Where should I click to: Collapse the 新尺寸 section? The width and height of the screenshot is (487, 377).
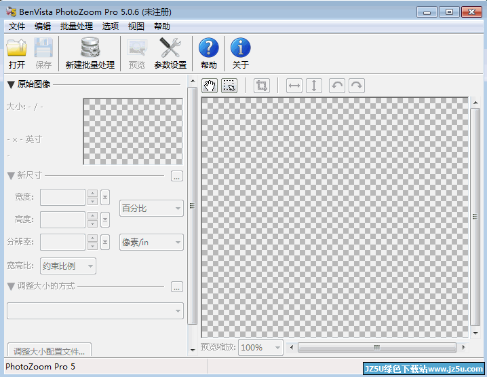11,176
